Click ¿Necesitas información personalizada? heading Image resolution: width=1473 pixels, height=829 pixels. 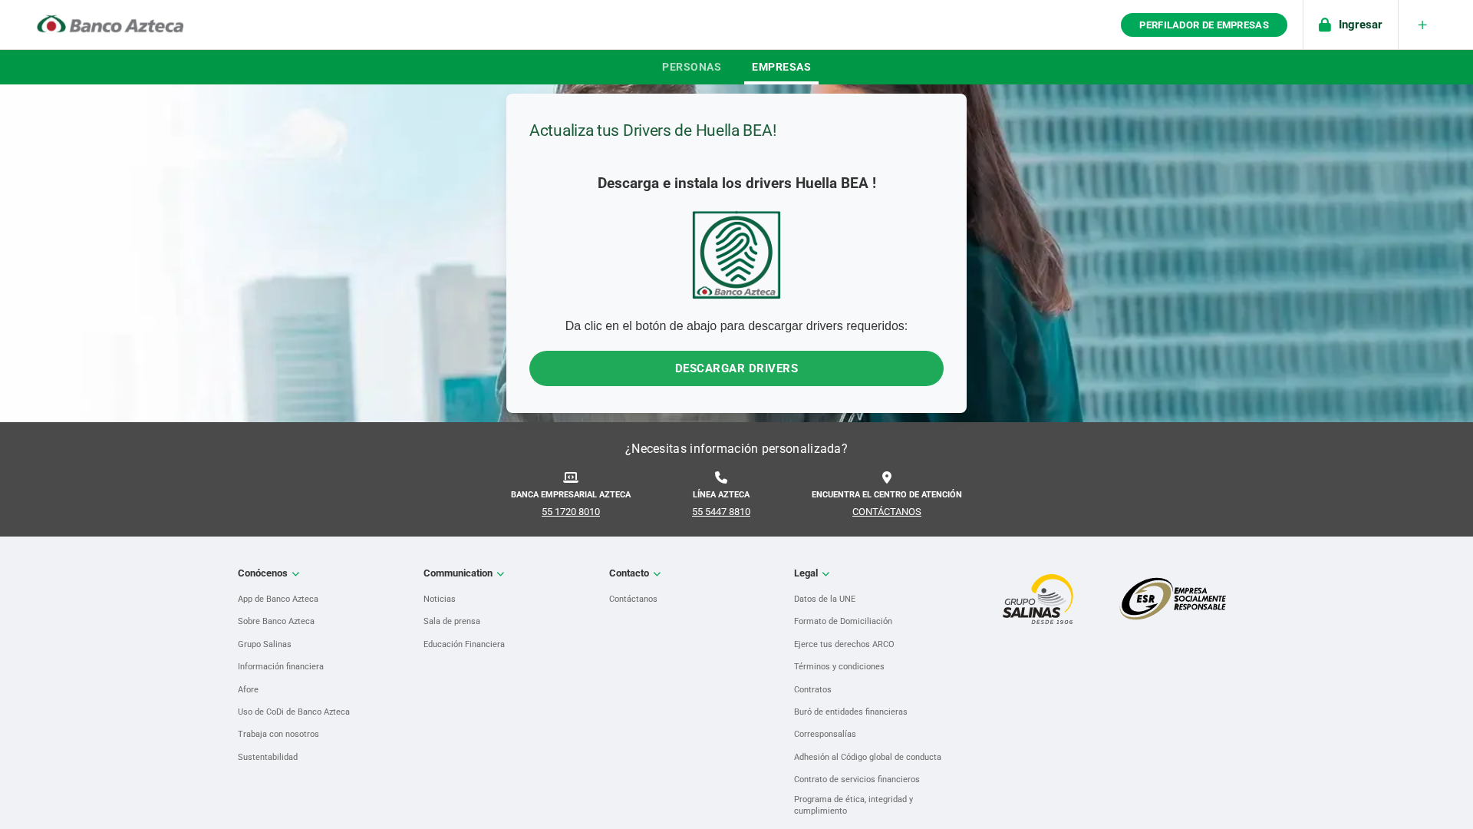pyautogui.click(x=736, y=449)
